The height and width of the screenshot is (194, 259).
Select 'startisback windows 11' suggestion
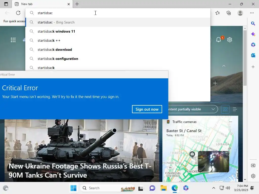click(118, 31)
